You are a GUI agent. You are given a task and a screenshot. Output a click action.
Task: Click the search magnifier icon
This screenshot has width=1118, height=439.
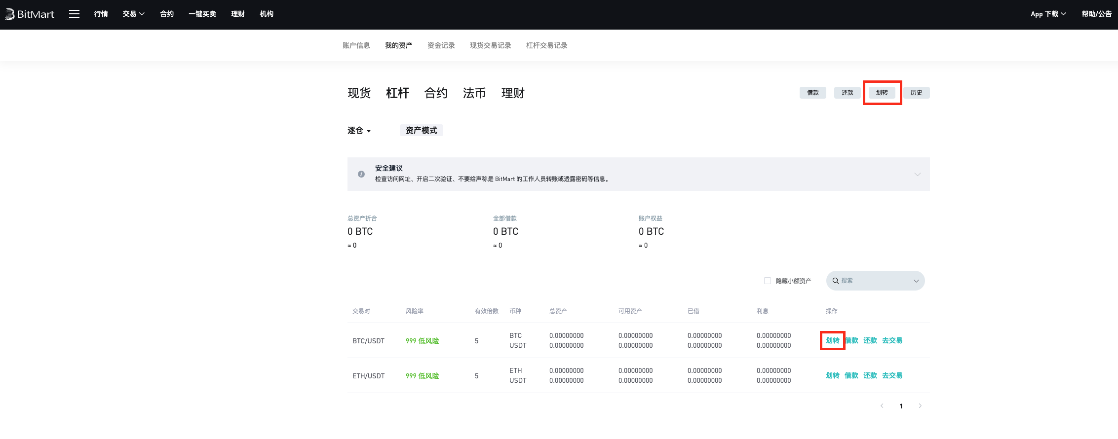pos(836,281)
